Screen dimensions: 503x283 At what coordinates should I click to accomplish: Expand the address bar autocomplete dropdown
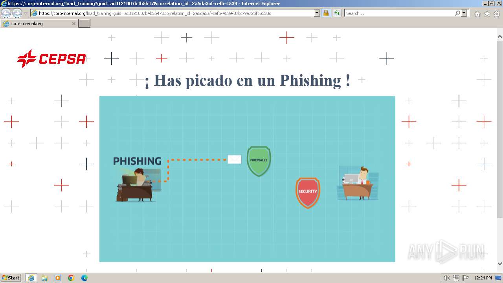point(317,13)
